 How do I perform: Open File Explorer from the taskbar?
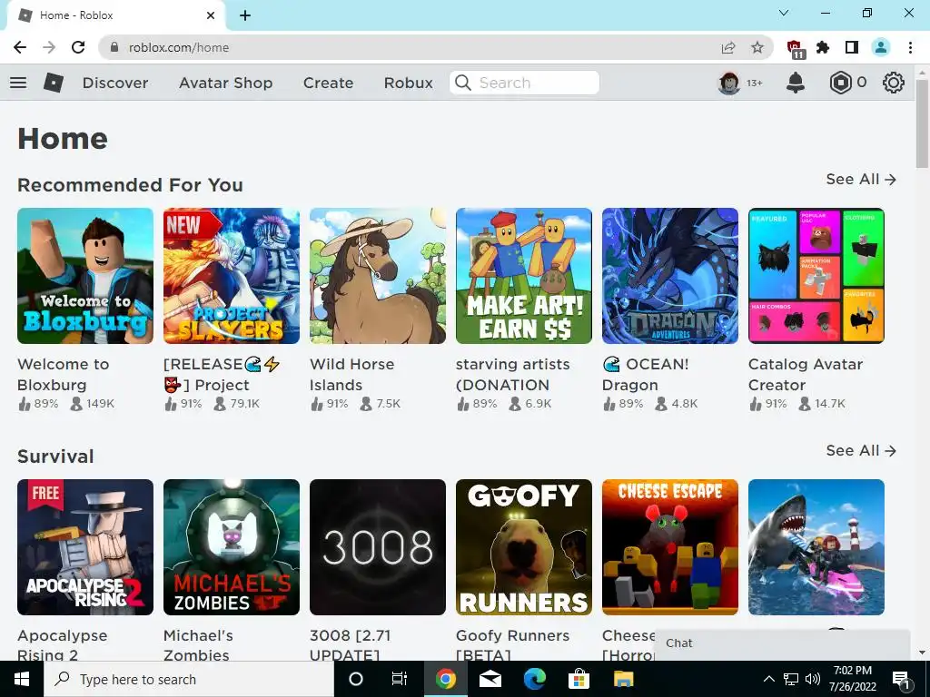(x=623, y=679)
